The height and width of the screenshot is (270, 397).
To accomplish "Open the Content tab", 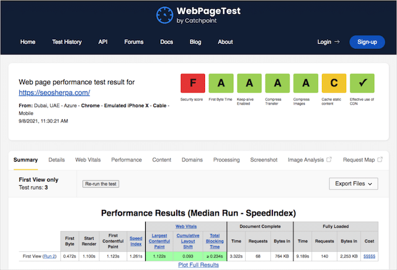I will [162, 160].
